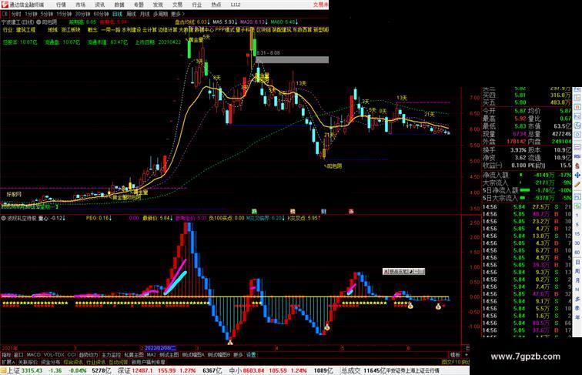Open the 关联报价 tab

tap(28, 362)
